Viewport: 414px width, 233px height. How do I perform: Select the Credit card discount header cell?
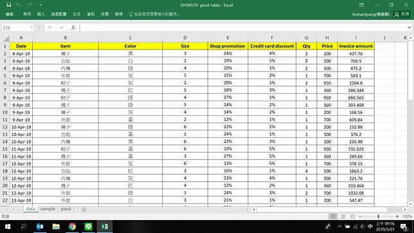[x=272, y=46]
